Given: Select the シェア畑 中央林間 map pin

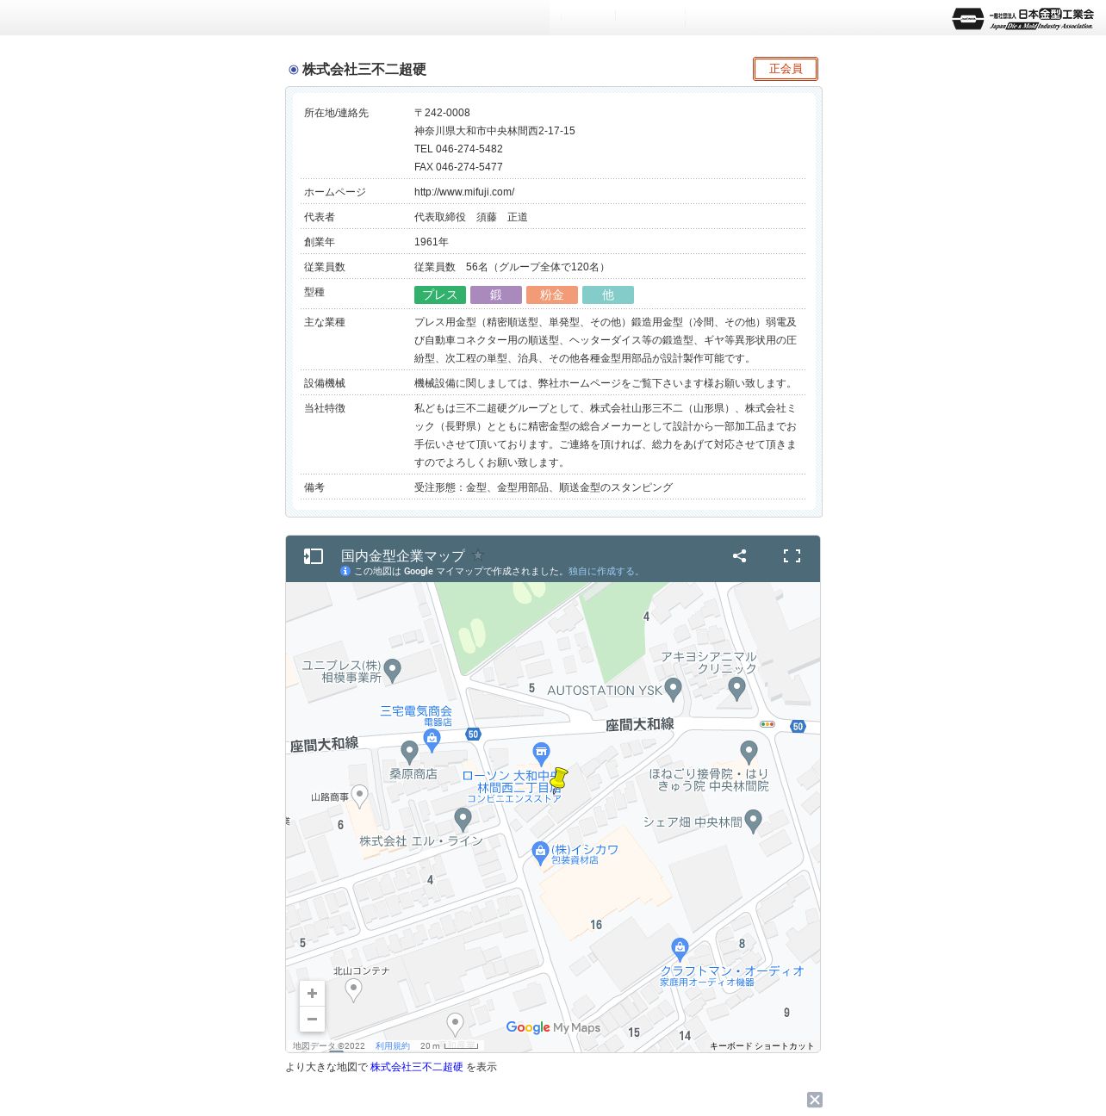Looking at the screenshot, I should pyautogui.click(x=754, y=821).
